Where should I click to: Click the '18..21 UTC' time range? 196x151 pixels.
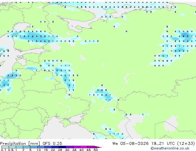(163, 144)
